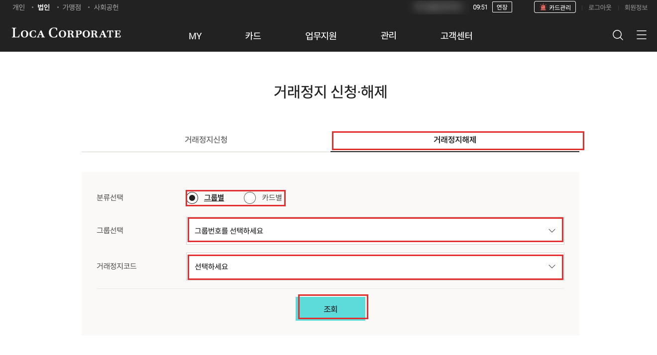Expand the 그룹번호를 선택하세요 dropdown
The width and height of the screenshot is (657, 355).
(x=375, y=231)
